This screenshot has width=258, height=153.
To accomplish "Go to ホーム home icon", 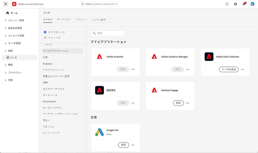I will [8, 13].
